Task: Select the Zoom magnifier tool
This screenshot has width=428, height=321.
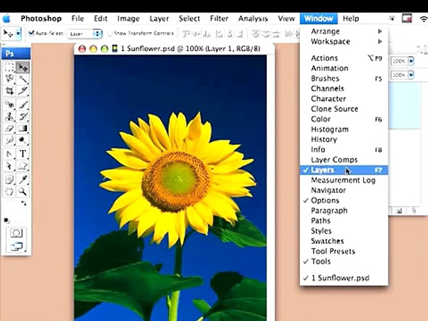Action: click(x=23, y=191)
